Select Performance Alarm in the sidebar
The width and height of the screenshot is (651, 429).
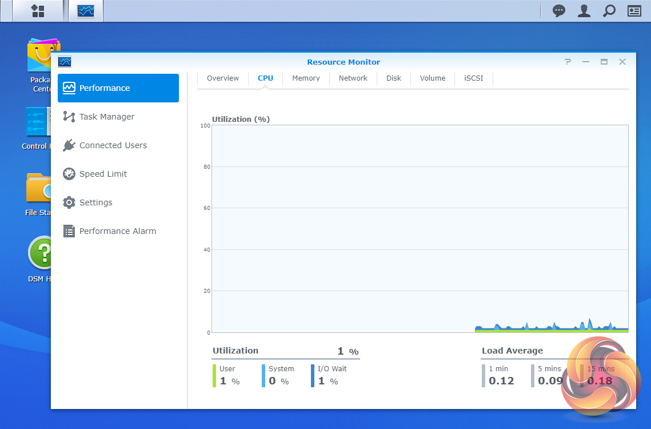[x=117, y=231]
